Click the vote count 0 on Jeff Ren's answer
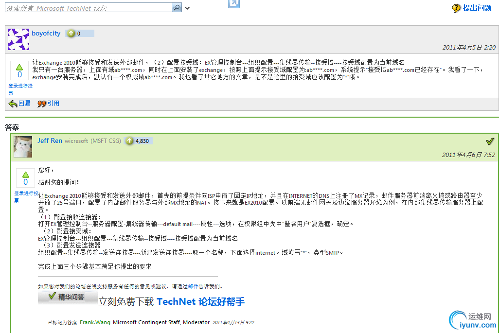 pos(26,182)
